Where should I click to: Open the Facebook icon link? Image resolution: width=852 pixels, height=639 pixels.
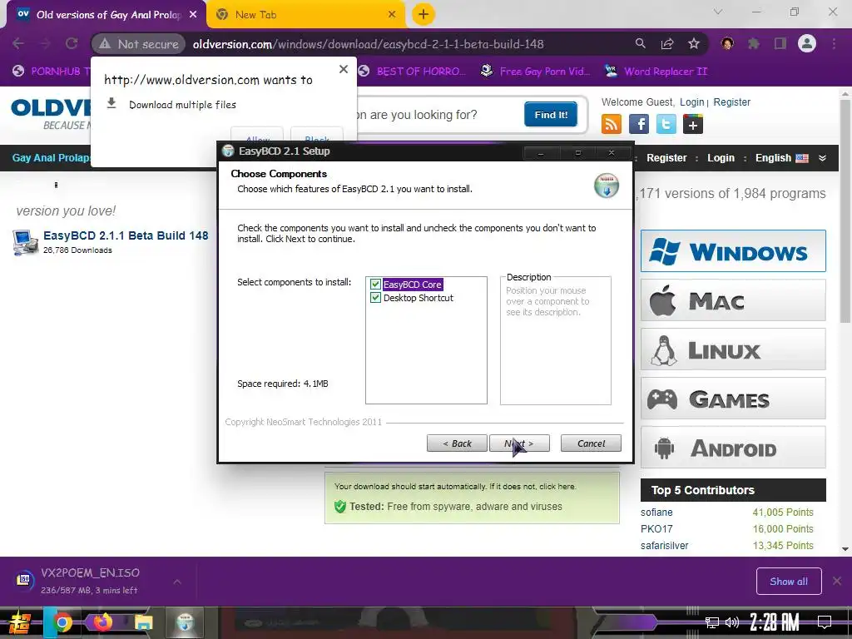[x=639, y=125]
